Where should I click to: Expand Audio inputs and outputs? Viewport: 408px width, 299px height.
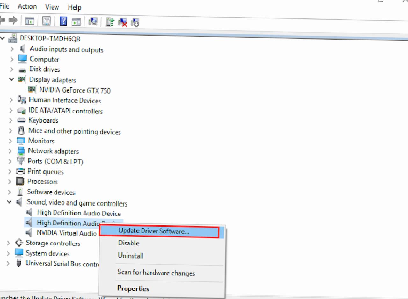pos(12,49)
